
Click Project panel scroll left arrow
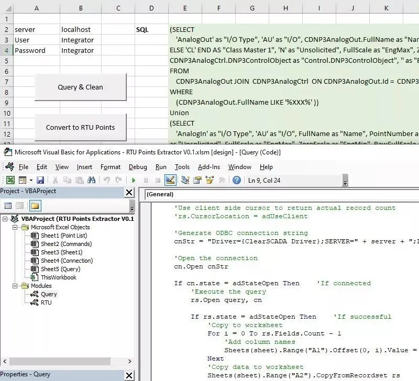pyautogui.click(x=5, y=361)
